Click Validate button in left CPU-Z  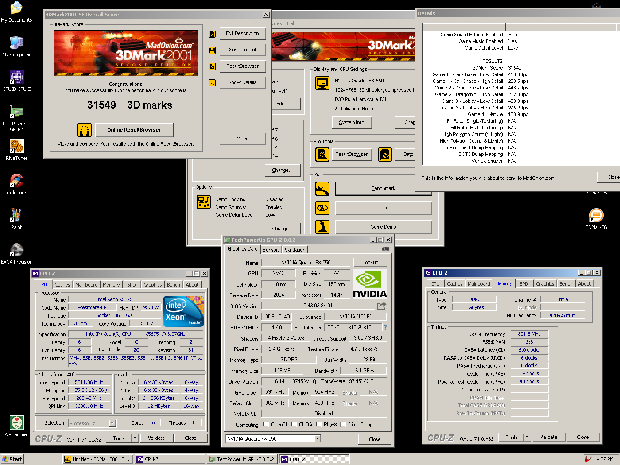tap(156, 438)
